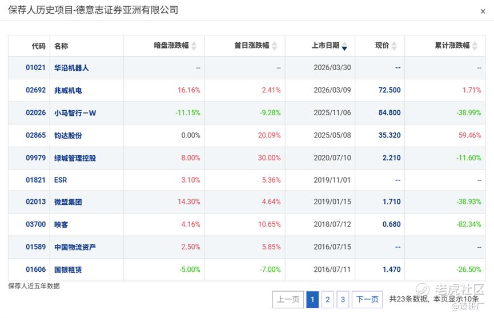
Task: Go to page 3
Action: (x=343, y=299)
